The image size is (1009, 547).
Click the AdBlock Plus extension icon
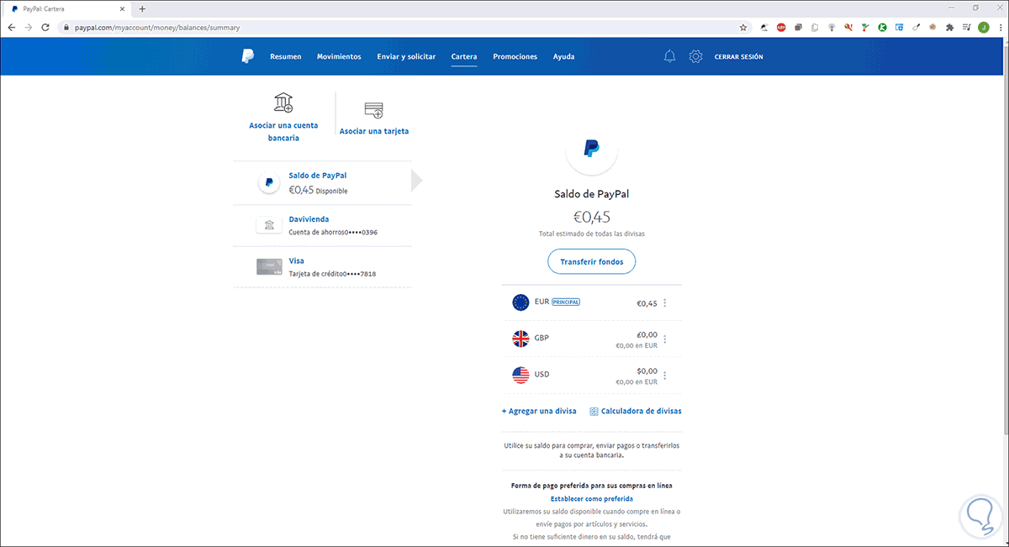click(781, 28)
